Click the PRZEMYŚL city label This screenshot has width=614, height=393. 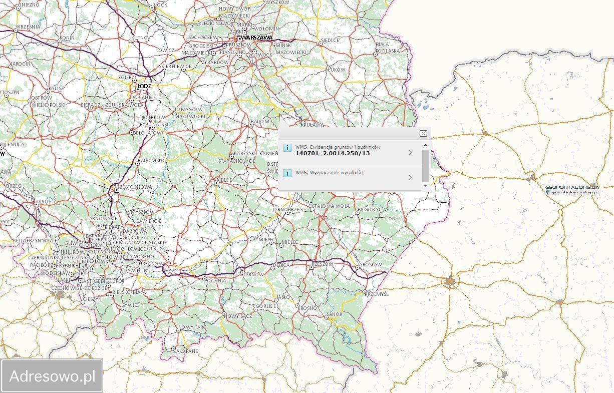pyautogui.click(x=377, y=294)
